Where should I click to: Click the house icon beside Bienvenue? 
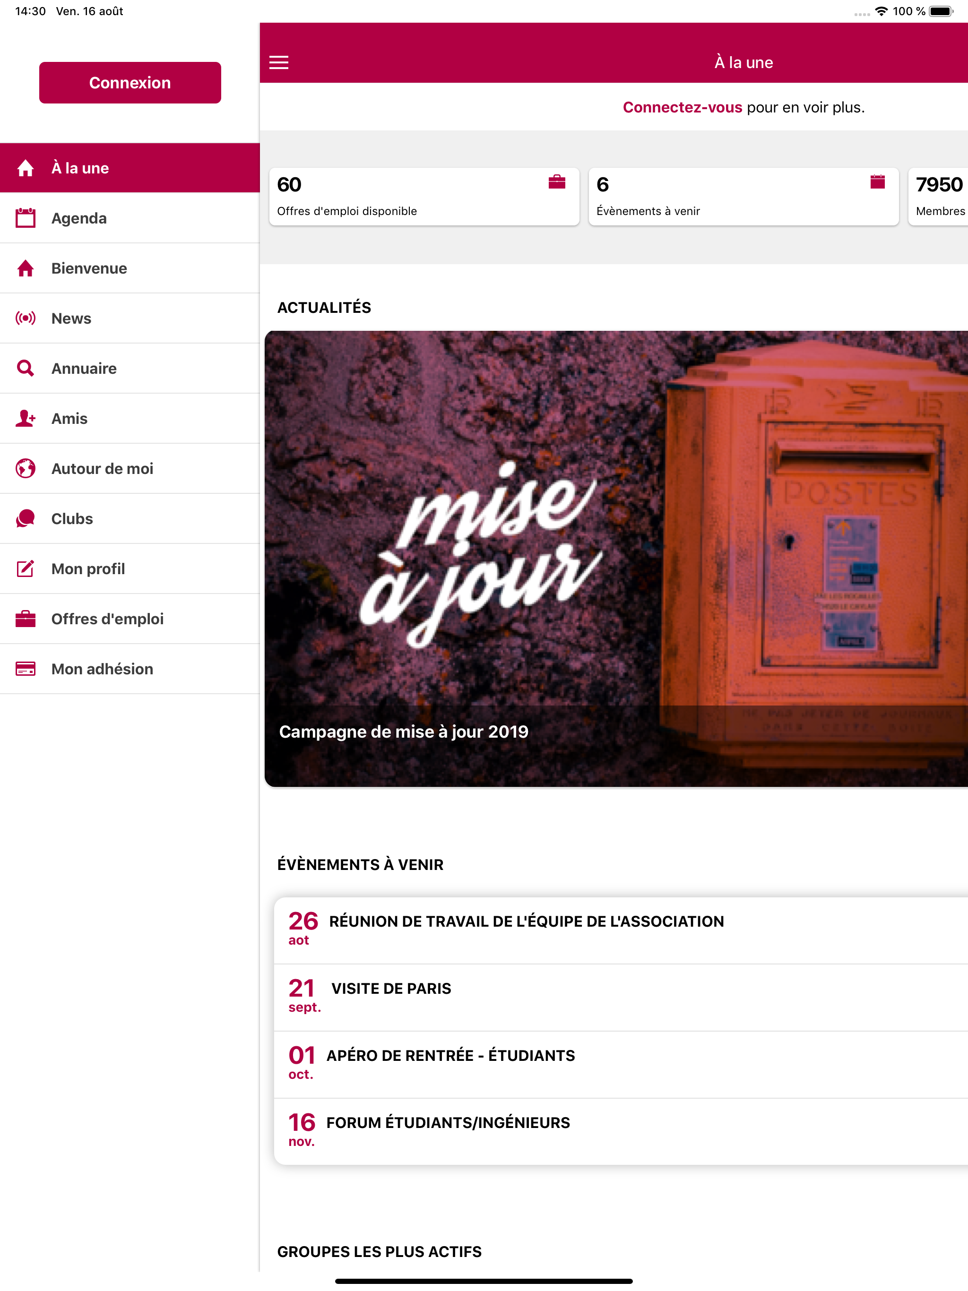(25, 268)
